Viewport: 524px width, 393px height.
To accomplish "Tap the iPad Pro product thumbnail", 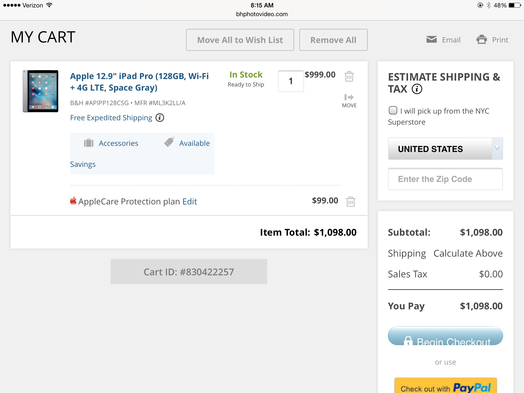I will 40,91.
